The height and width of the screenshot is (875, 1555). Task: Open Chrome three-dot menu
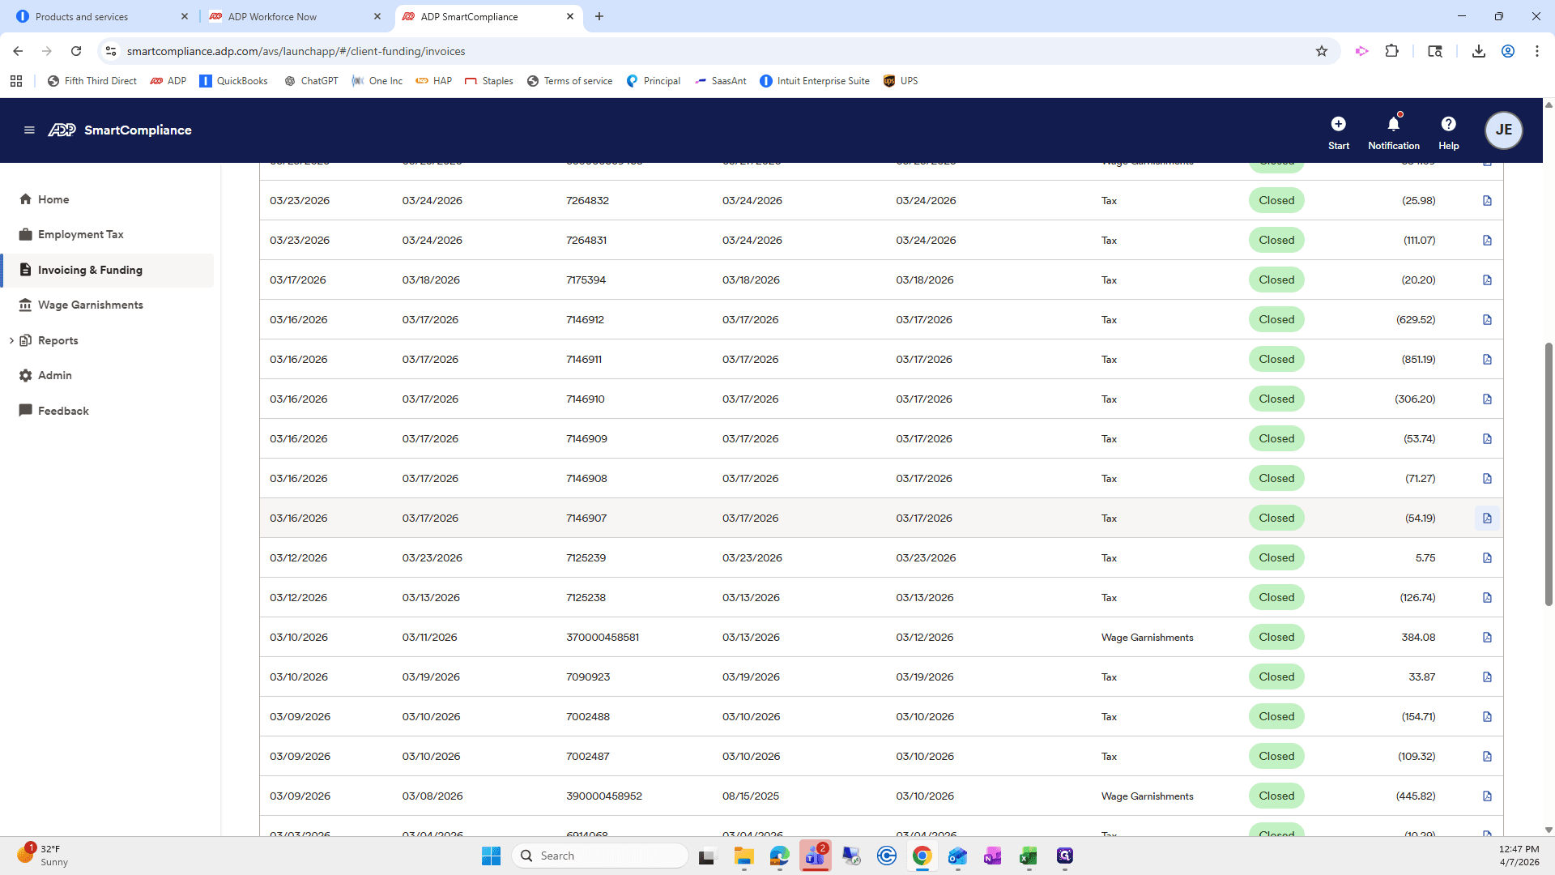[x=1536, y=51]
